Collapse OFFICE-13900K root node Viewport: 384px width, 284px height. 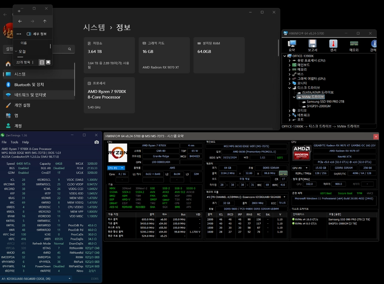pos(284,56)
